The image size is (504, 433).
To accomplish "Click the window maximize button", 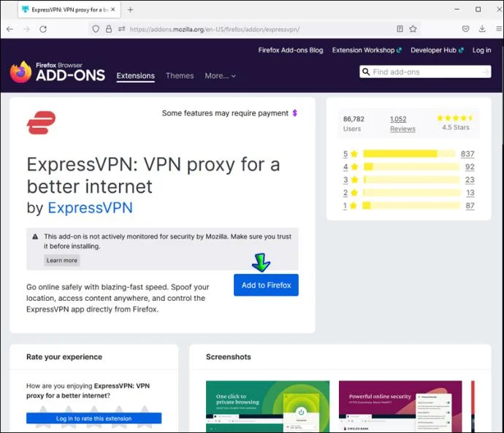I will click(478, 9).
